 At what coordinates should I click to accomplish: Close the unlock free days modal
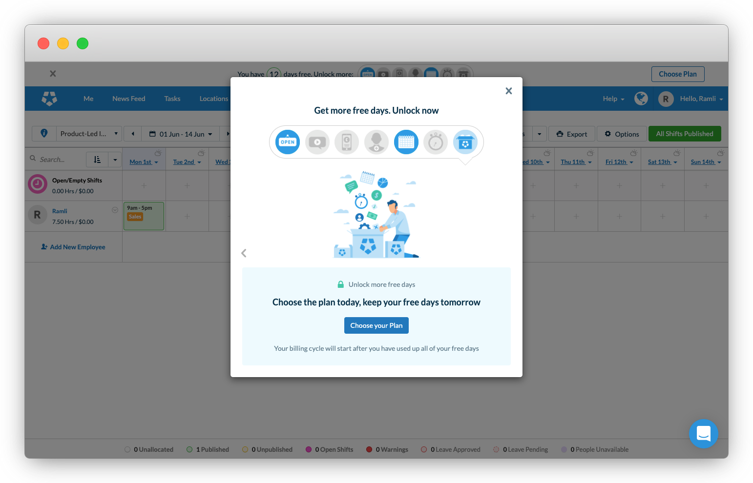[508, 91]
